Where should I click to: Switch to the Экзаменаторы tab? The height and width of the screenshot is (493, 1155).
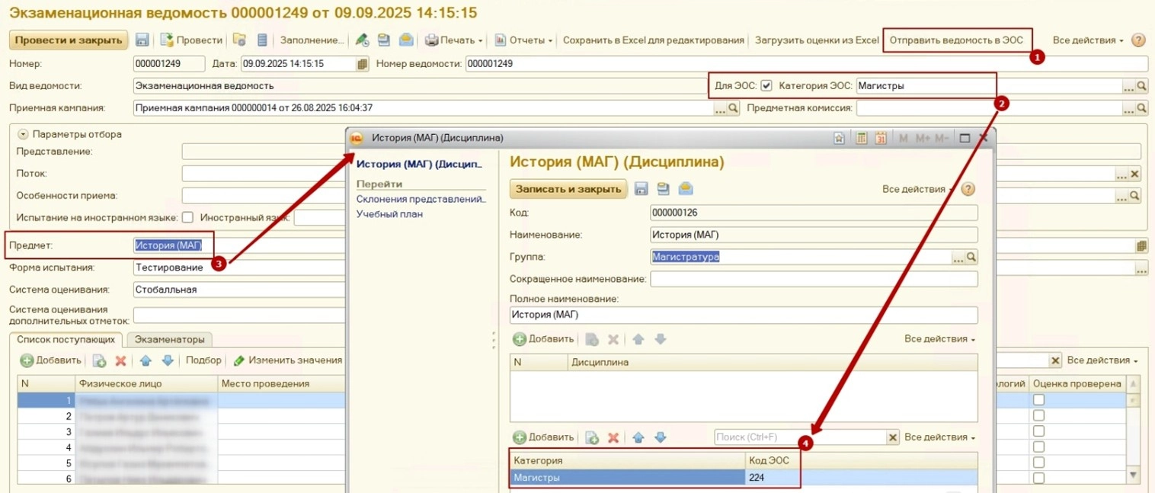pyautogui.click(x=169, y=340)
